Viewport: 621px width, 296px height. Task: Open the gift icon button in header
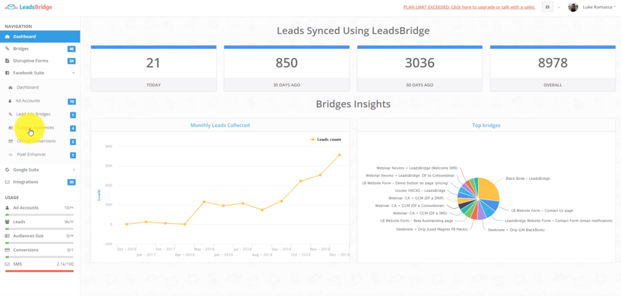(x=547, y=7)
